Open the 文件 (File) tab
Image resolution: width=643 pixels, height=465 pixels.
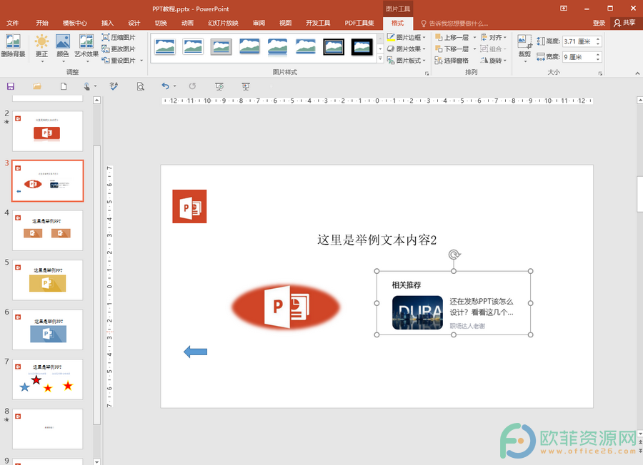pos(13,23)
